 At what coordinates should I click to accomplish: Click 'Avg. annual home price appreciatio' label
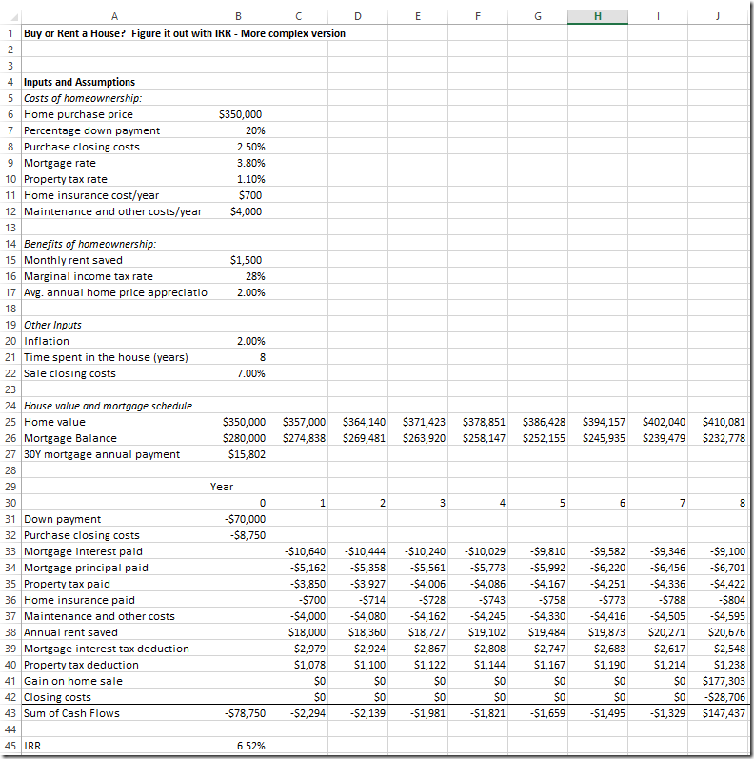pos(115,292)
